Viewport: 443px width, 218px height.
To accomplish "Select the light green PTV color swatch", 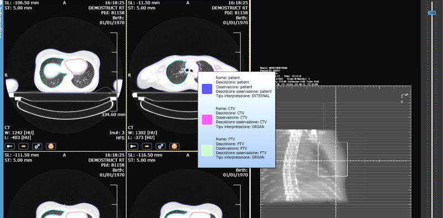I will [207, 150].
